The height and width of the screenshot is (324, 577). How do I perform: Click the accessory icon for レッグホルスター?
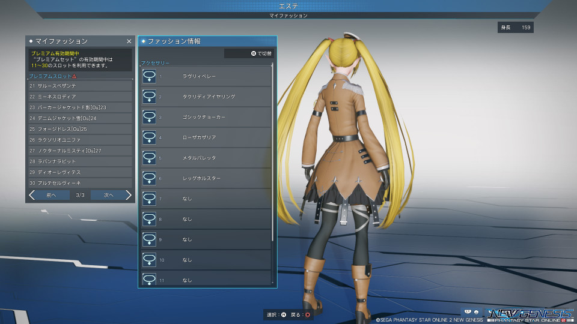149,178
